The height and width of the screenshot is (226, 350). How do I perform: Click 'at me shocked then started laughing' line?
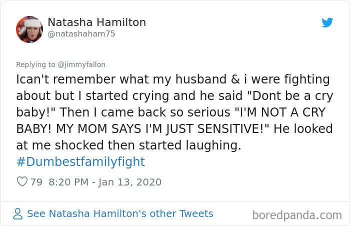tap(128, 145)
